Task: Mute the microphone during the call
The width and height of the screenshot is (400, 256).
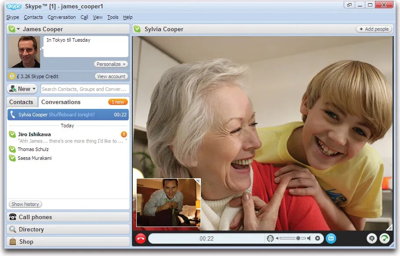Action: tap(270, 238)
